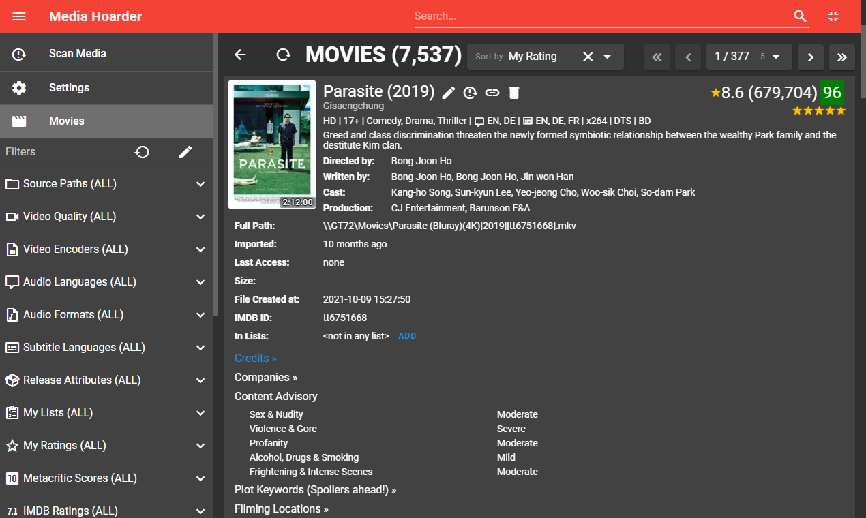866x518 pixels.
Task: Expand Release Attributes (ALL) filter
Action: (x=106, y=380)
